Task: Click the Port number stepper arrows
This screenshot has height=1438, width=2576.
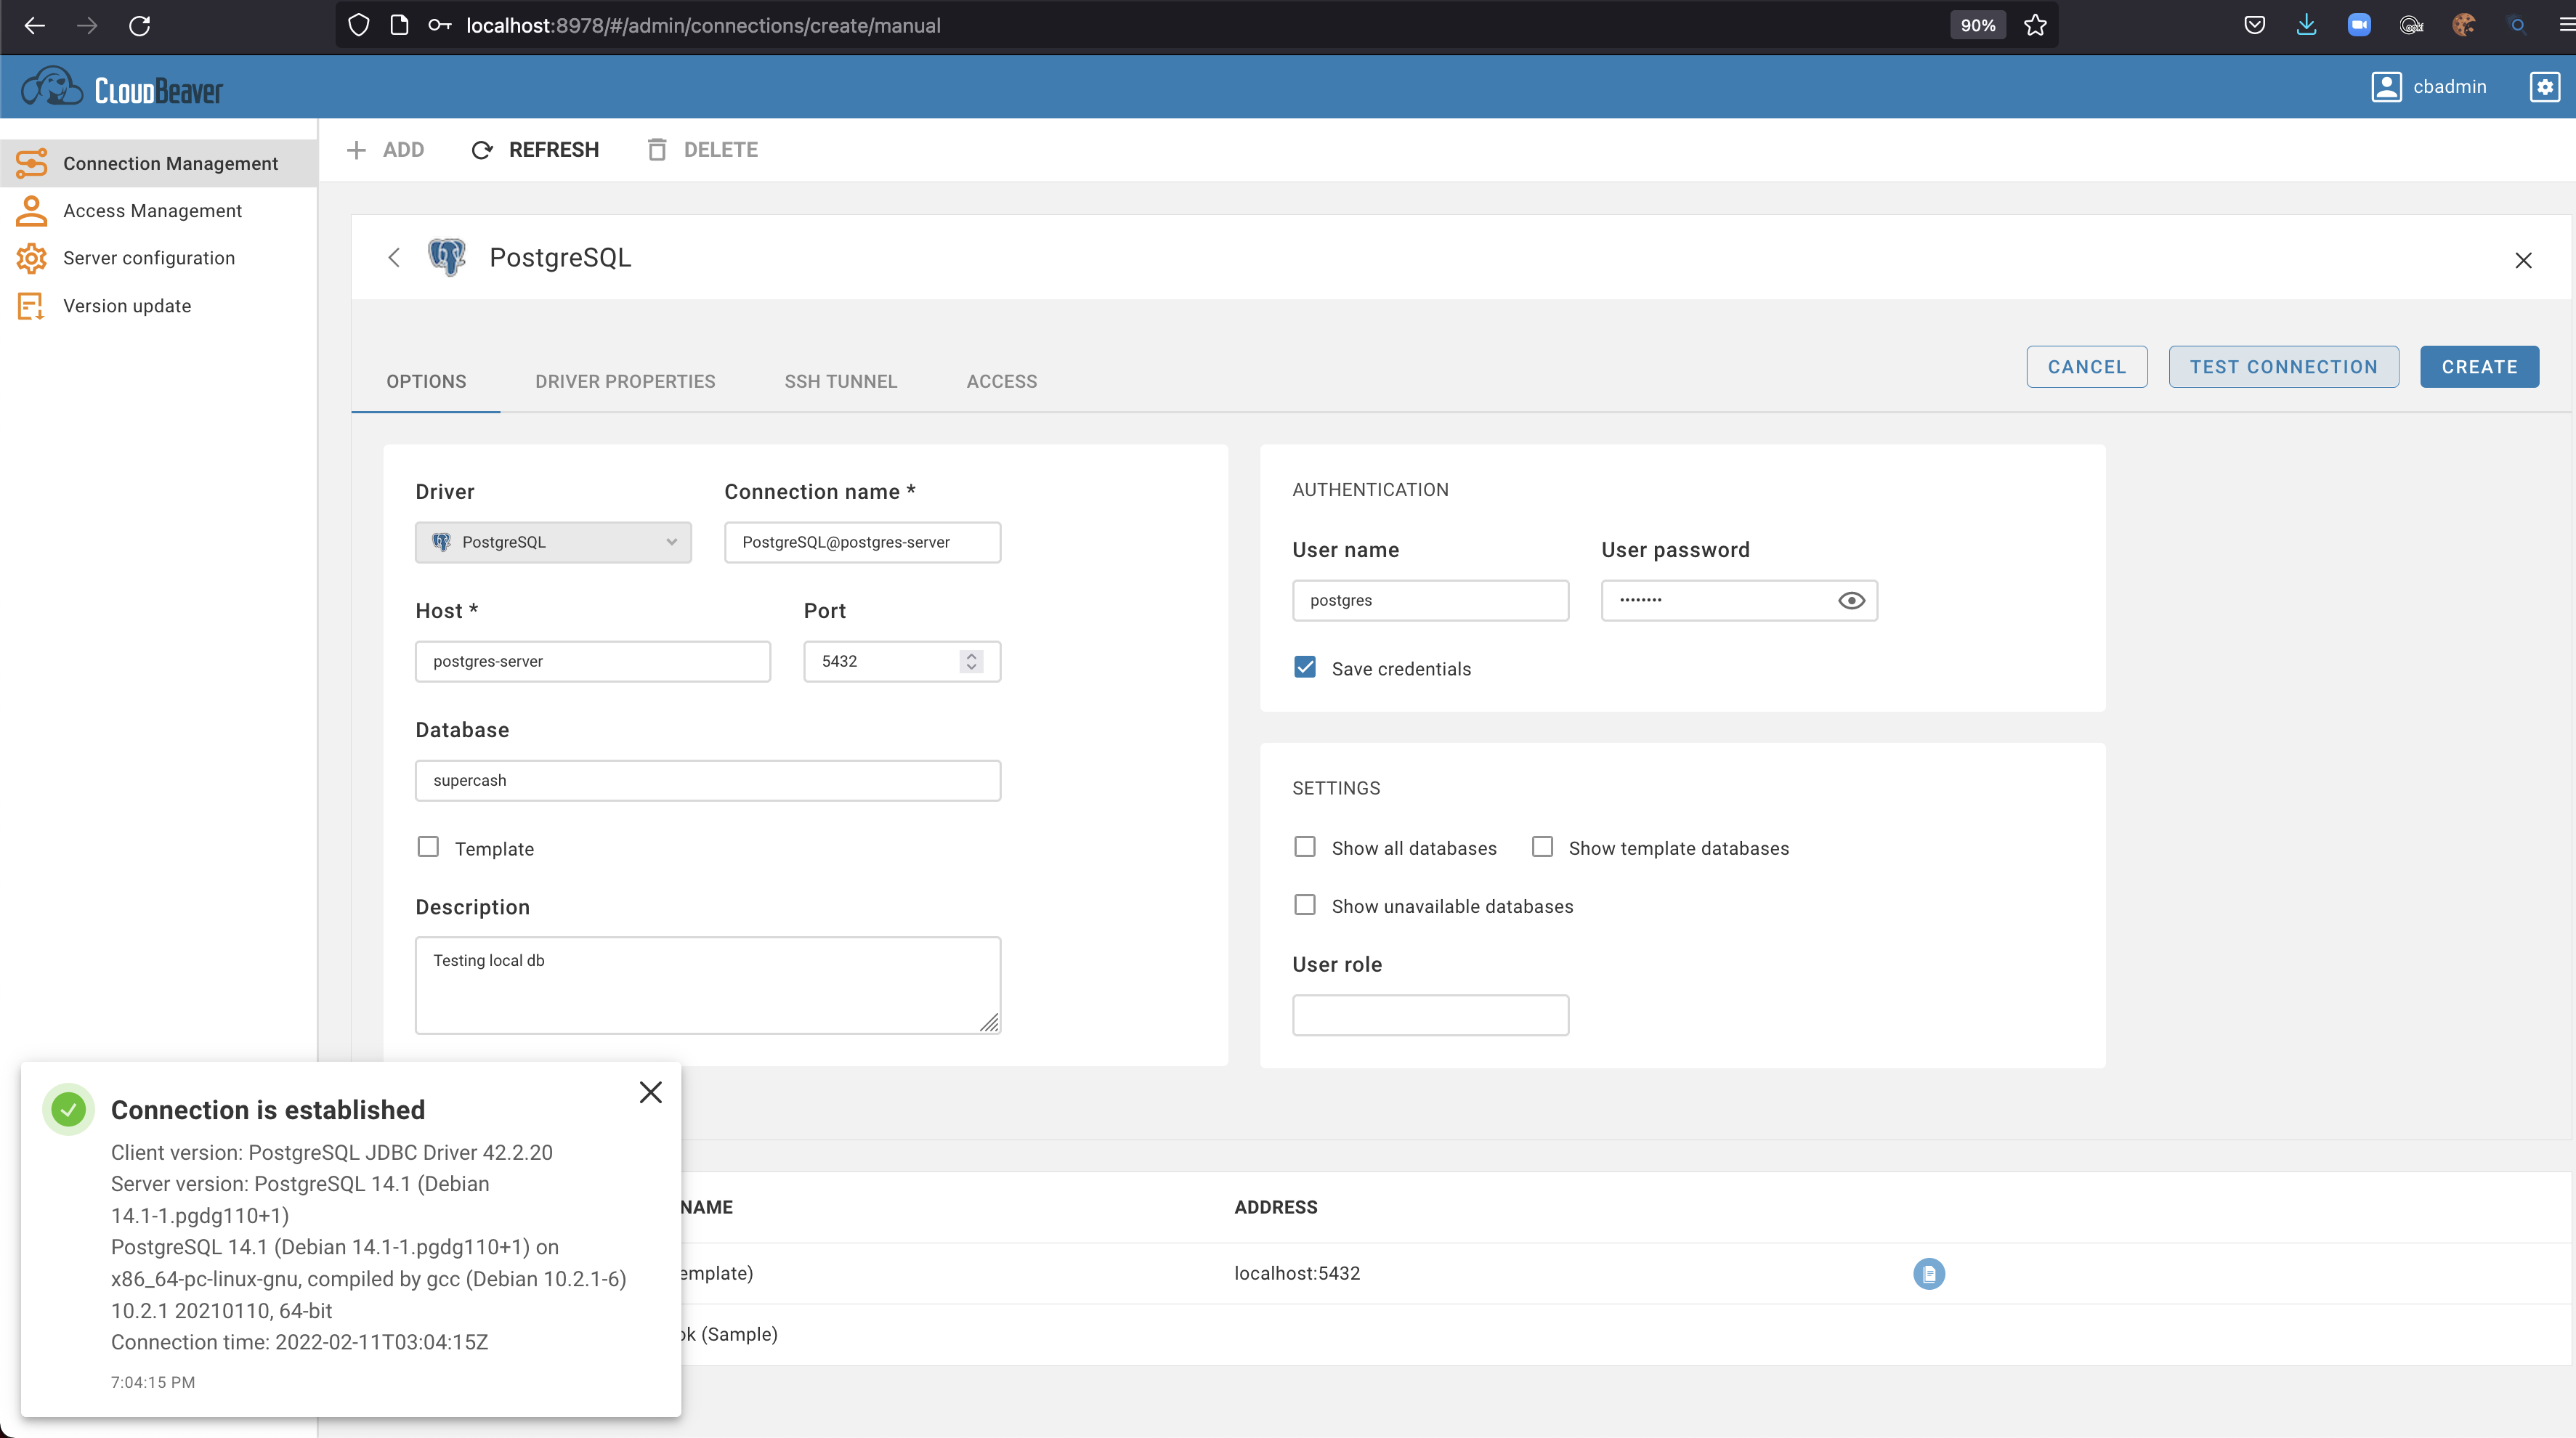Action: [971, 661]
